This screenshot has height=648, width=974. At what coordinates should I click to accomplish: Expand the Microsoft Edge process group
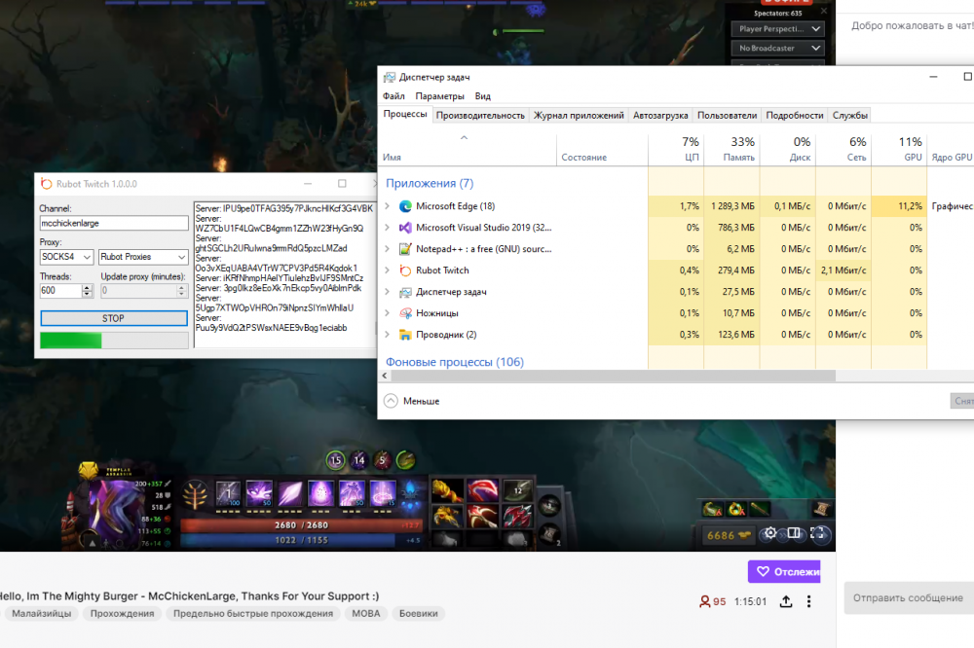[388, 206]
